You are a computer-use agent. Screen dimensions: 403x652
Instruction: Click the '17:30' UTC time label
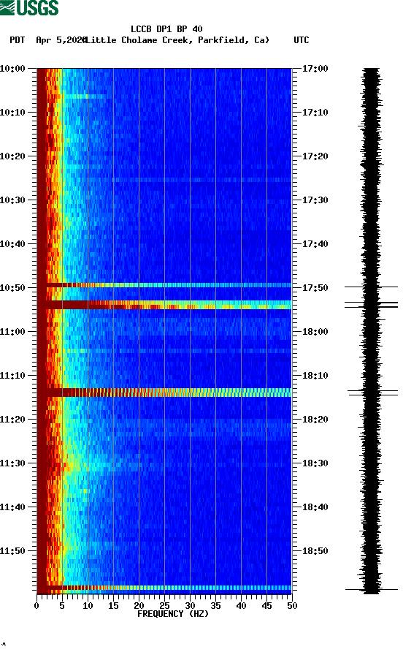[315, 200]
